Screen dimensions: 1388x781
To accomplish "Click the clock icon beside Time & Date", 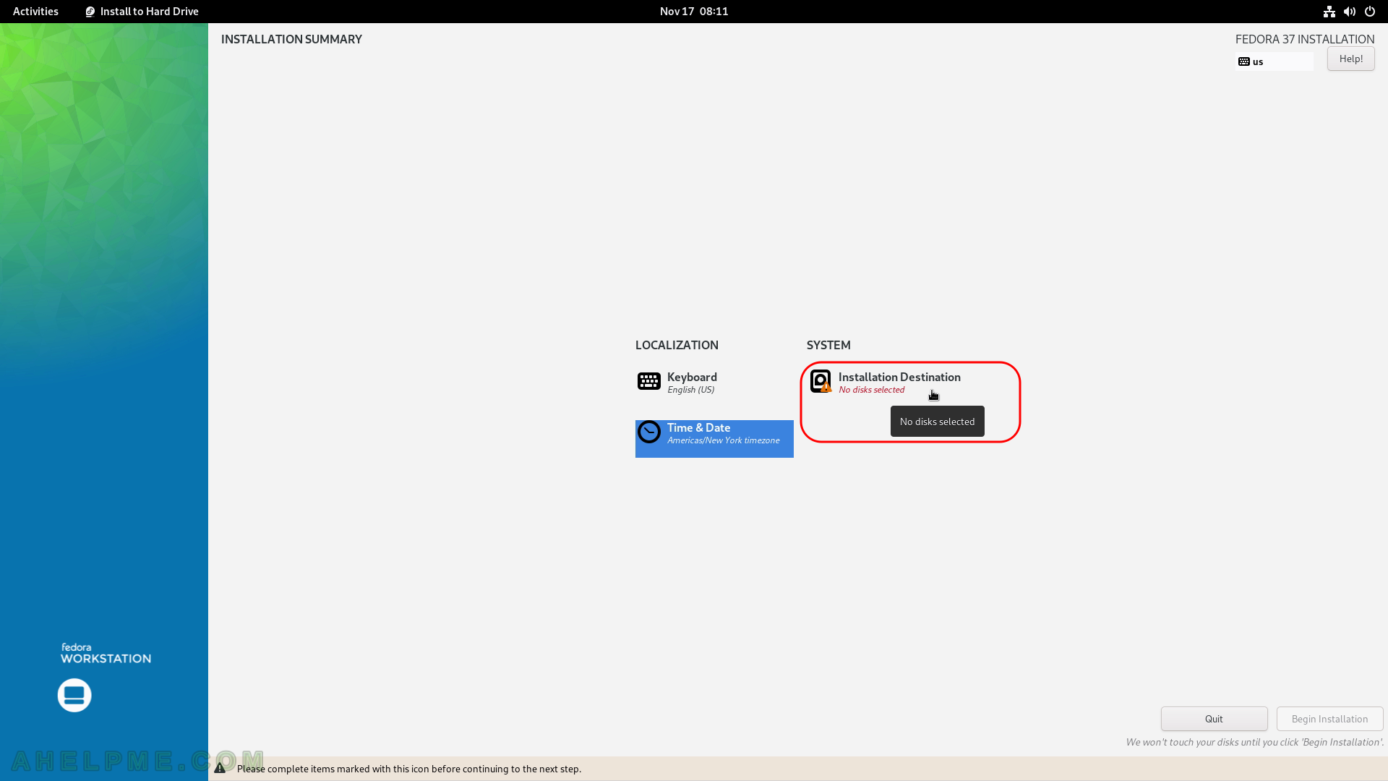I will pos(649,432).
